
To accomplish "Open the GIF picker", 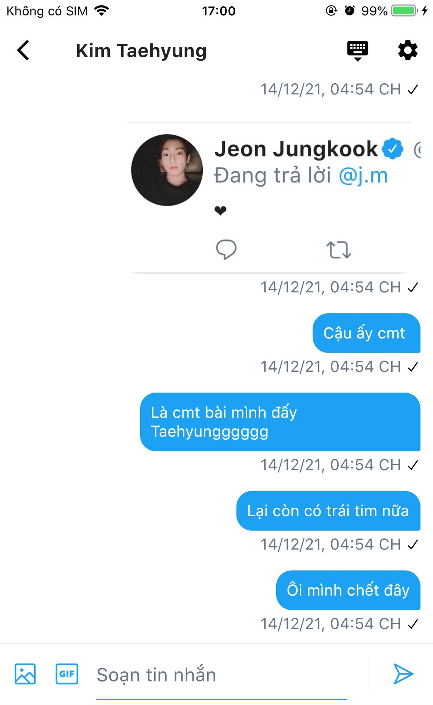I will point(67,674).
